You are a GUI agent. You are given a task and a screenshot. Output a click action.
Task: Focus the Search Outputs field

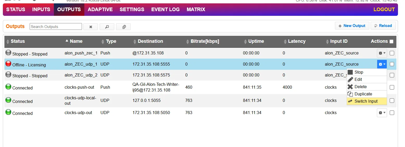[x=56, y=26]
